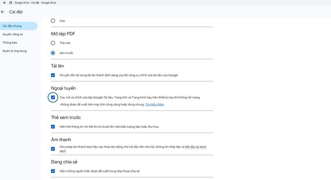
Task: Click the text starting 'Tạo, mở và chỉnh sửa tệp Google'
Action: [x=130, y=97]
